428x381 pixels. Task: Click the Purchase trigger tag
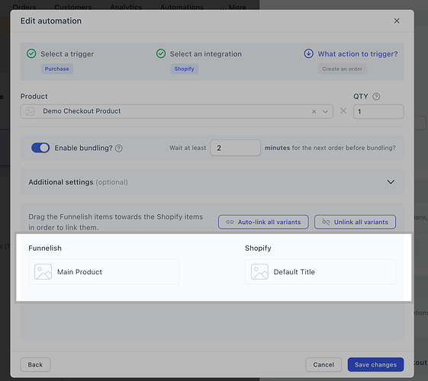click(x=56, y=69)
